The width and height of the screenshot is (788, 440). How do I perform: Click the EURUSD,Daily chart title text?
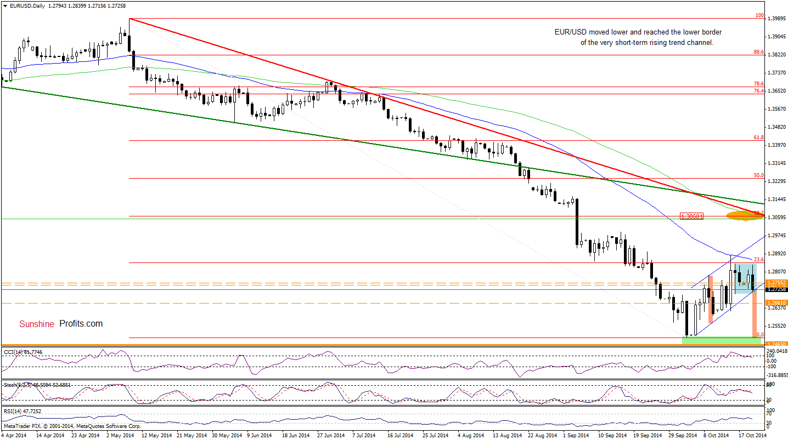pos(28,5)
